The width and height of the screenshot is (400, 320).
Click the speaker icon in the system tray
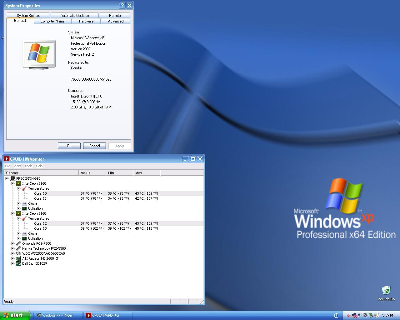pyautogui.click(x=365, y=315)
